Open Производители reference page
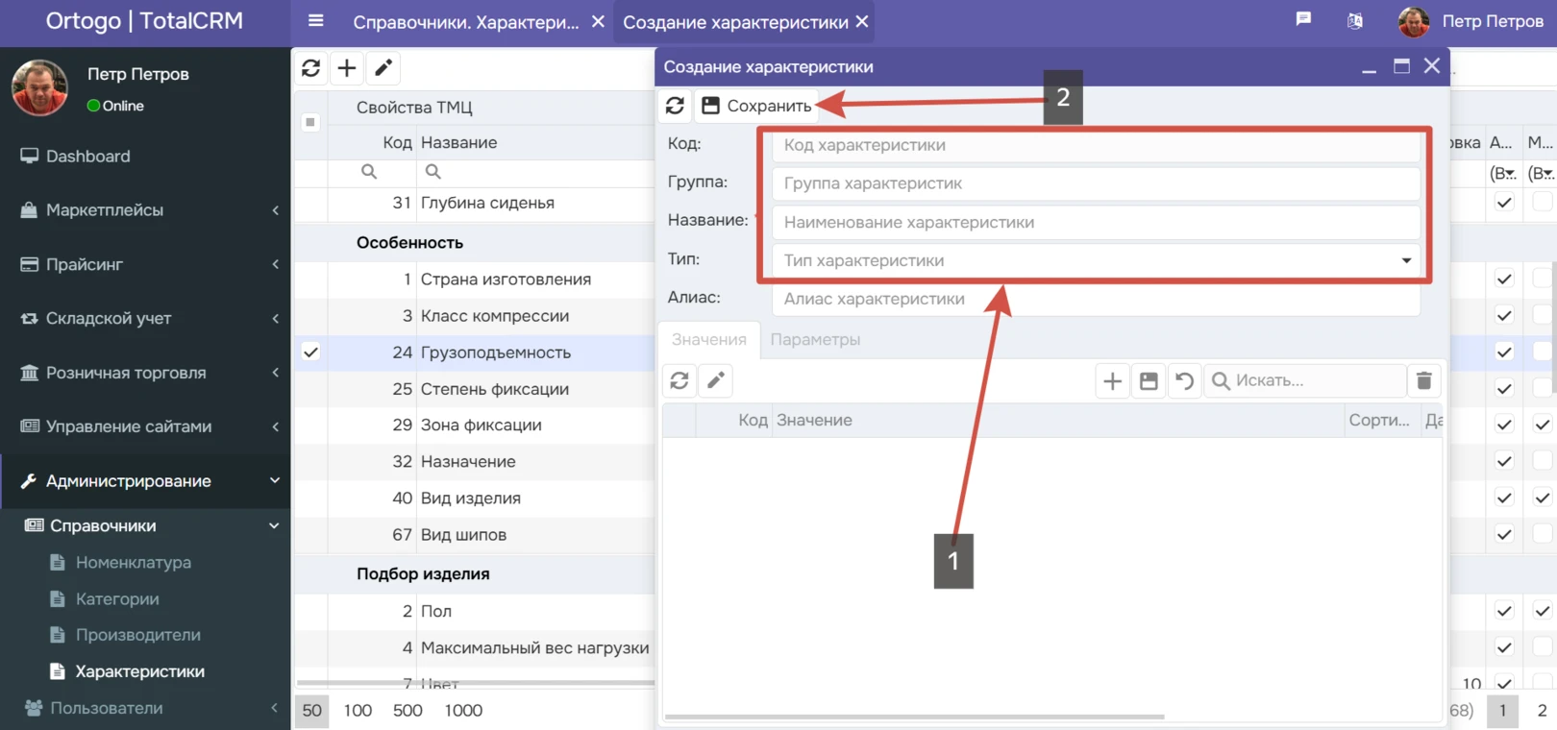Image resolution: width=1557 pixels, height=730 pixels. (x=138, y=635)
